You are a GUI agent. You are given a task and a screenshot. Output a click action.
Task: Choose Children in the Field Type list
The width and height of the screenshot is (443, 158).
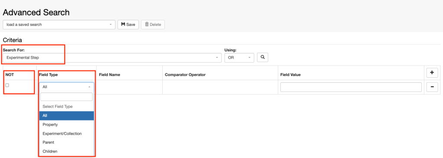point(66,152)
